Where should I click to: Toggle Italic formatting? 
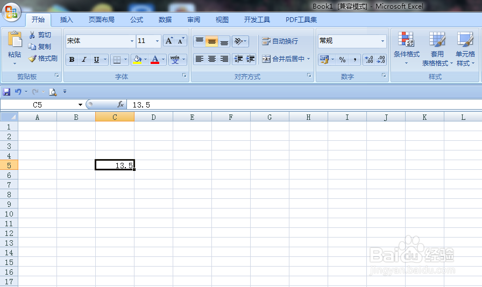coord(84,60)
